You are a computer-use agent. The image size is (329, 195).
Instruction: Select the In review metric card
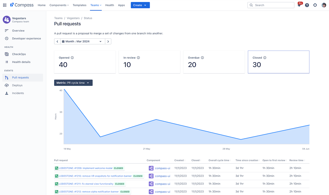coord(149,62)
